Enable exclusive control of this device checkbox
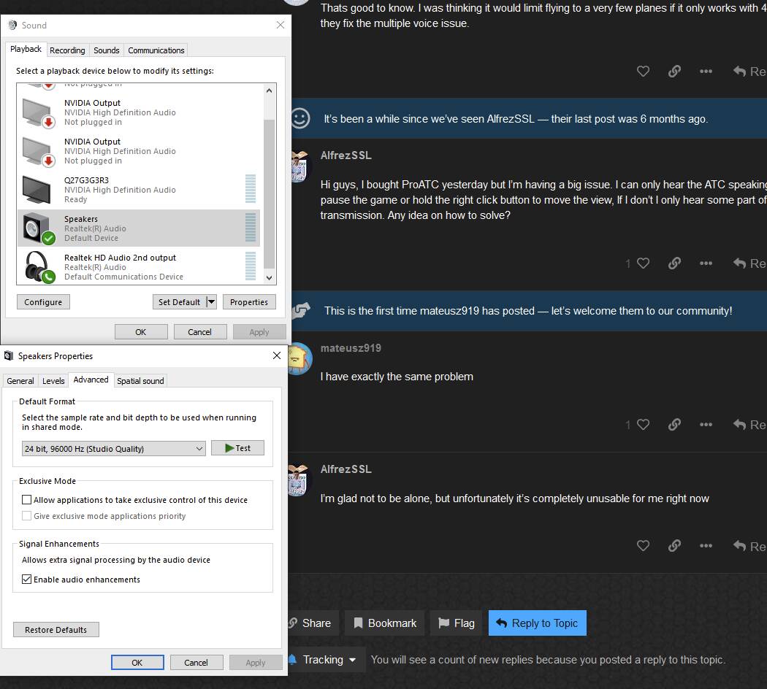 (x=27, y=500)
